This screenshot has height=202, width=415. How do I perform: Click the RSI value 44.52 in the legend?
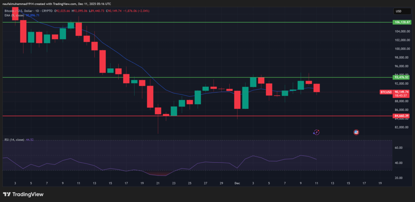click(30, 140)
